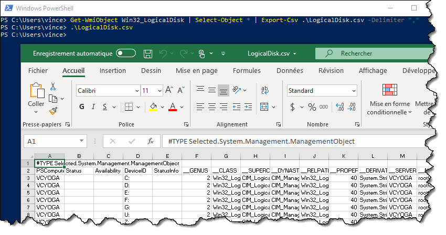Viewport: 446px width, 235px height.
Task: Click Increase font size icon
Action: pos(169,90)
